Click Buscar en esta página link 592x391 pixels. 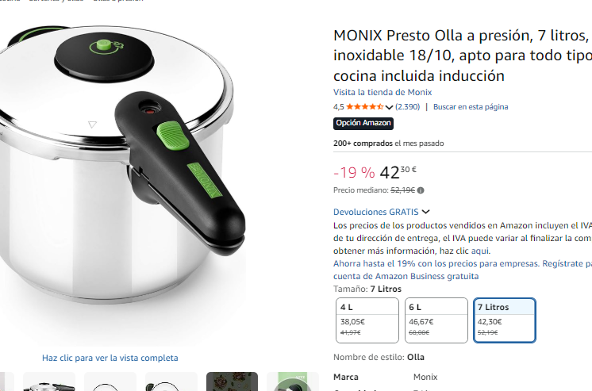tap(471, 107)
